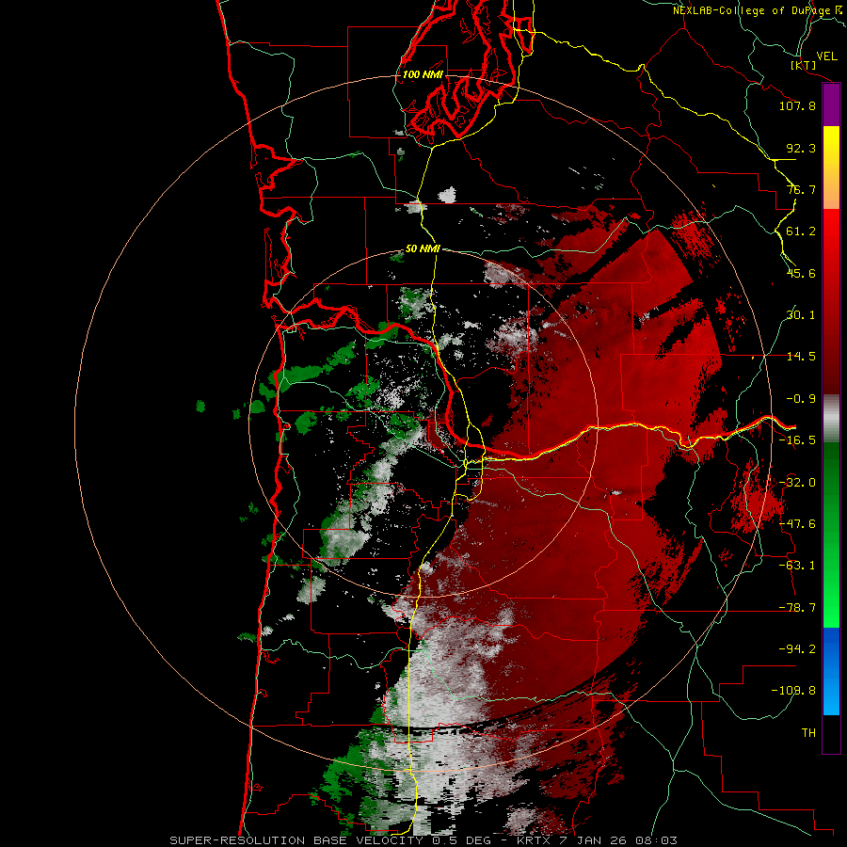Select the -16.5 legend value
Screen dimensions: 847x847
pyautogui.click(x=797, y=440)
